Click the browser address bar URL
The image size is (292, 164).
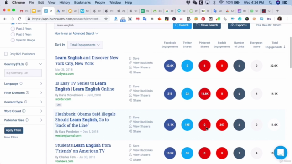pos(66,19)
